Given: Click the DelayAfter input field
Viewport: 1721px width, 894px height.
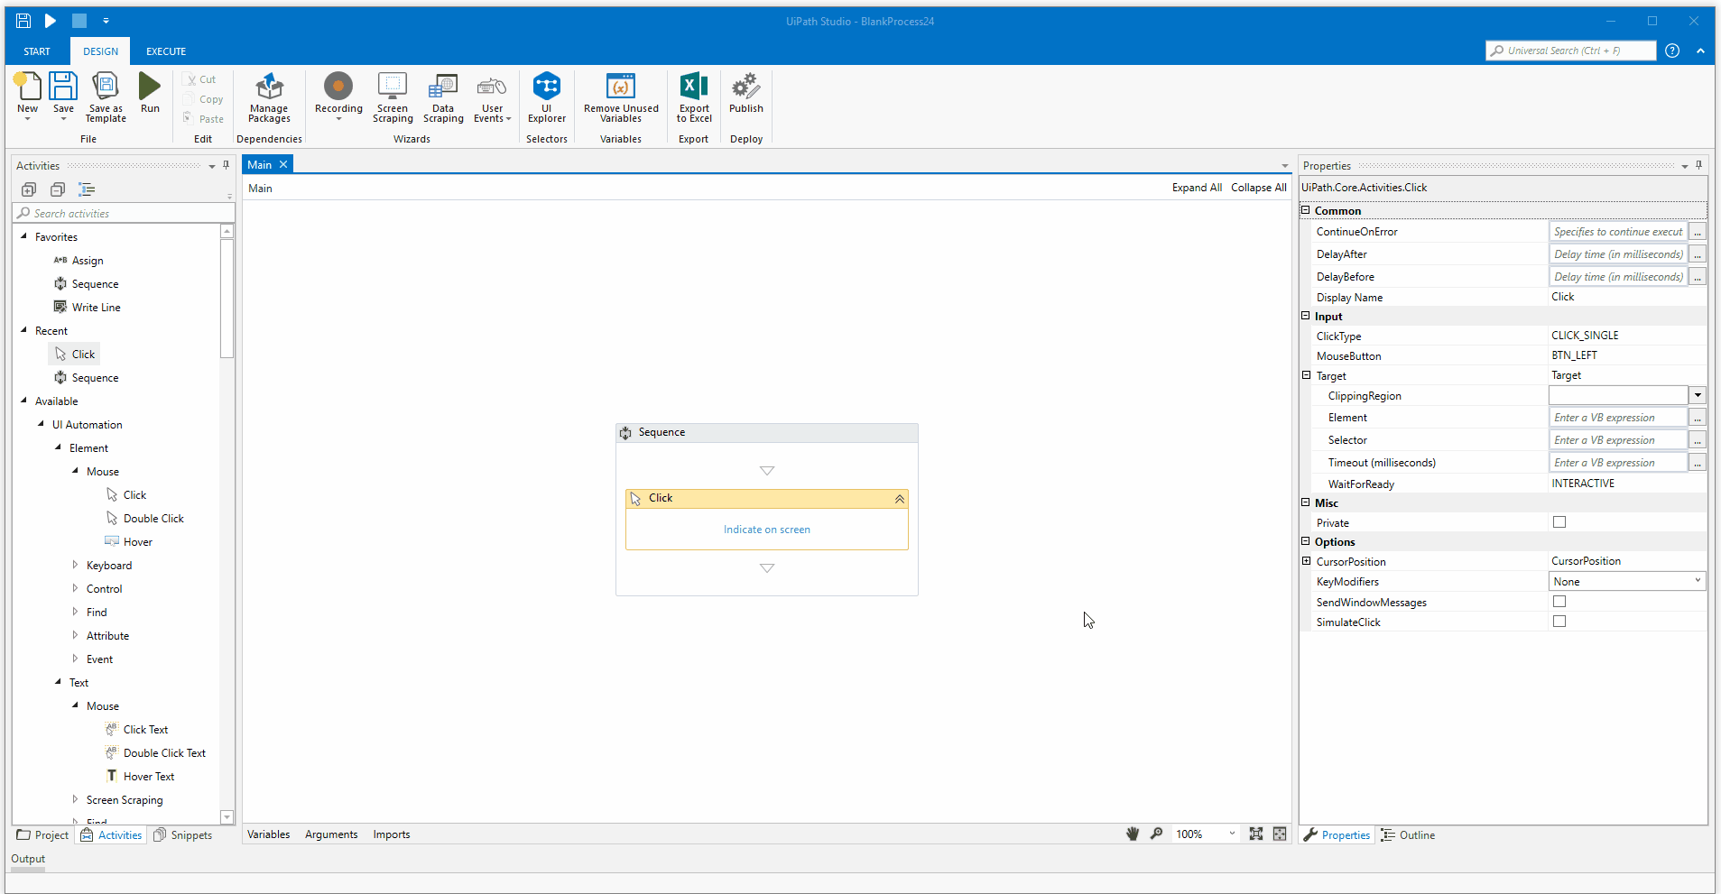Looking at the screenshot, I should [1618, 254].
